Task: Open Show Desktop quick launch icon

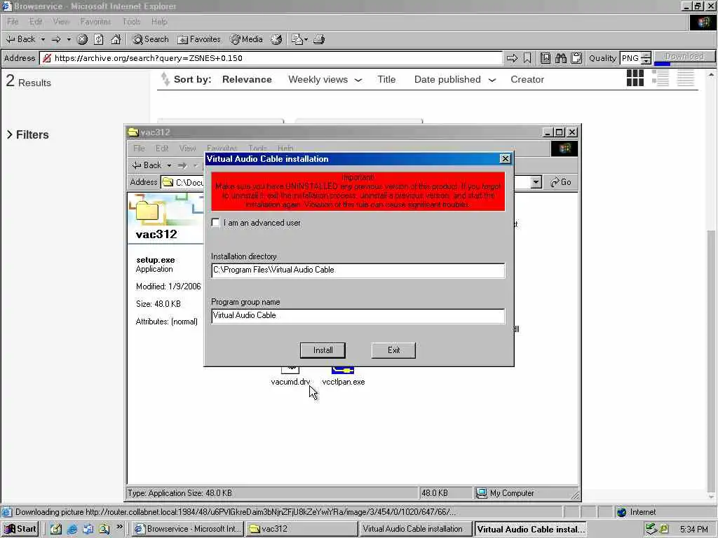Action: pyautogui.click(x=56, y=529)
